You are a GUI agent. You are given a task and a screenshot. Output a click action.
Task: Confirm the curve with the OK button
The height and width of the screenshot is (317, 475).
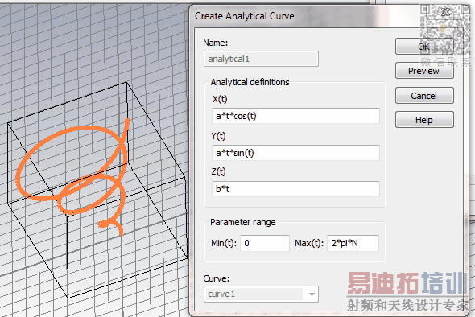[424, 47]
